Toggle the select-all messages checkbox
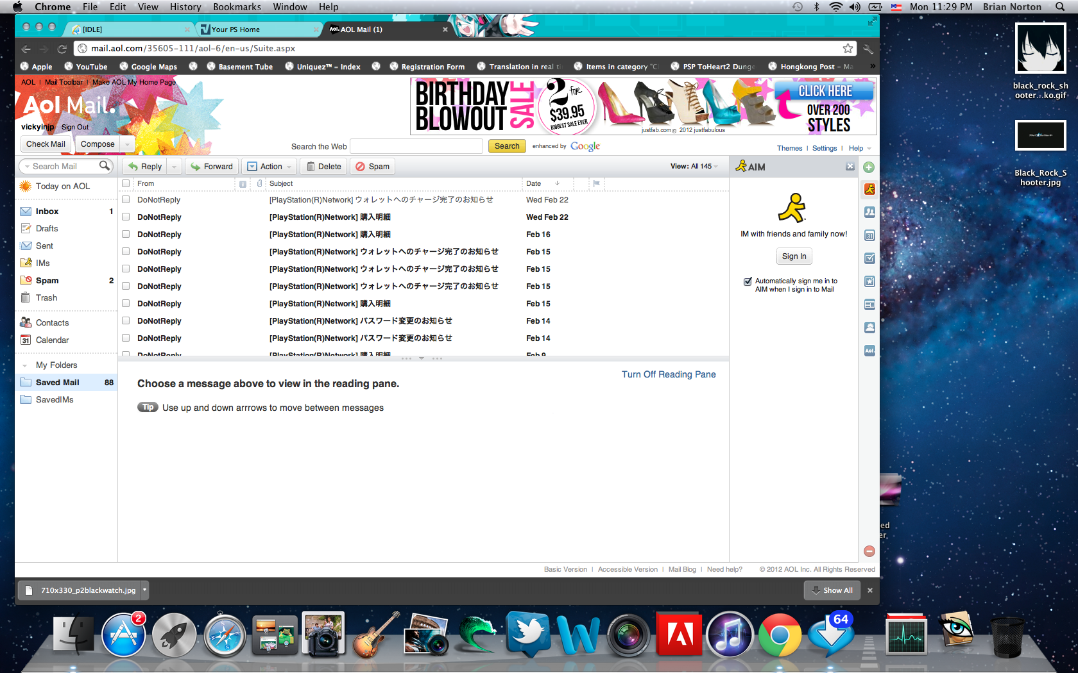Image resolution: width=1078 pixels, height=673 pixels. (126, 183)
